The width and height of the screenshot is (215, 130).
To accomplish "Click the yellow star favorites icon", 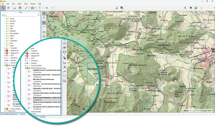I will (x=202, y=8).
